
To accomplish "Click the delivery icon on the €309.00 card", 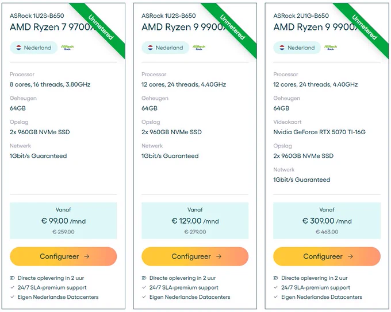I will tap(275, 278).
